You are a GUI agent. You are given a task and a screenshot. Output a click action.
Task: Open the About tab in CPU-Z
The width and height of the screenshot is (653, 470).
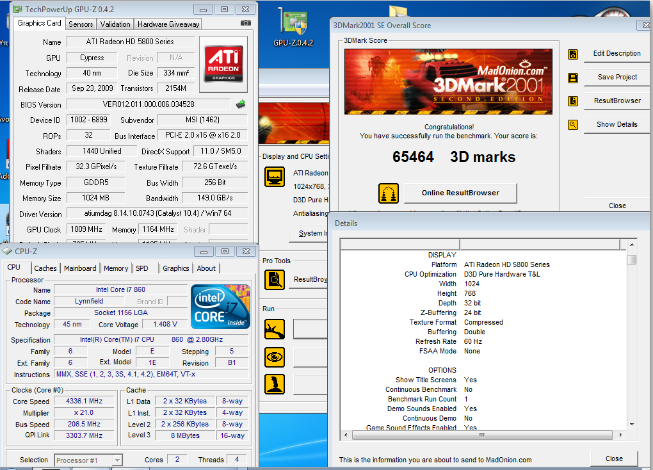[206, 268]
